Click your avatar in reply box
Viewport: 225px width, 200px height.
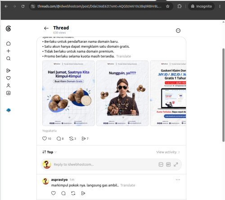coord(47,164)
